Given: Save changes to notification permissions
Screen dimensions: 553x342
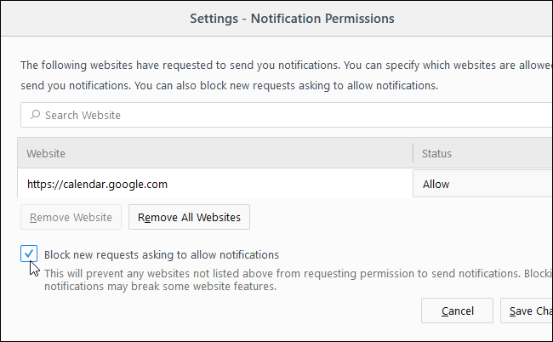Looking at the screenshot, I should tap(527, 311).
